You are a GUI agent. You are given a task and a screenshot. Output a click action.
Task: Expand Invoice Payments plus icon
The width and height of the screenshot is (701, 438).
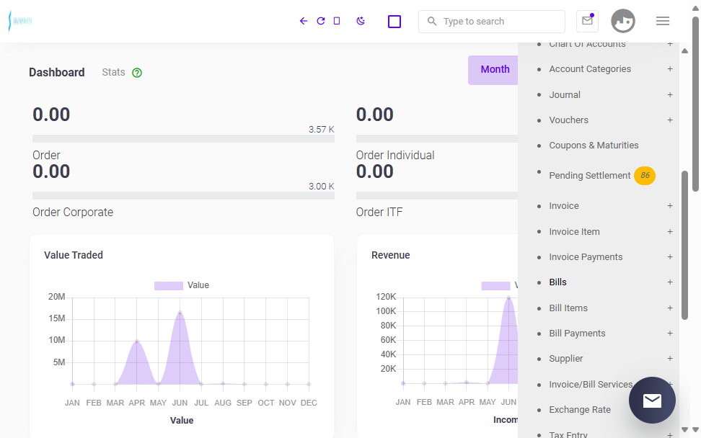point(670,256)
